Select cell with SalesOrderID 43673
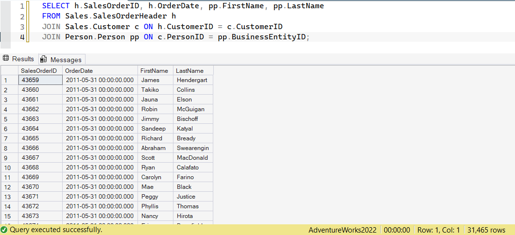This screenshot has width=515, height=235. point(40,216)
